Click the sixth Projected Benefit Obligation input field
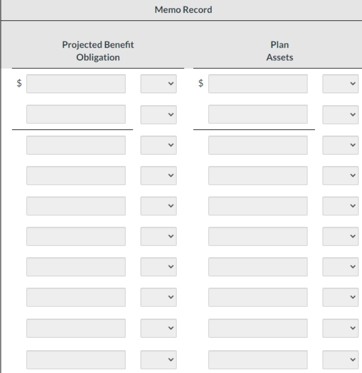The image size is (362, 373). [76, 236]
